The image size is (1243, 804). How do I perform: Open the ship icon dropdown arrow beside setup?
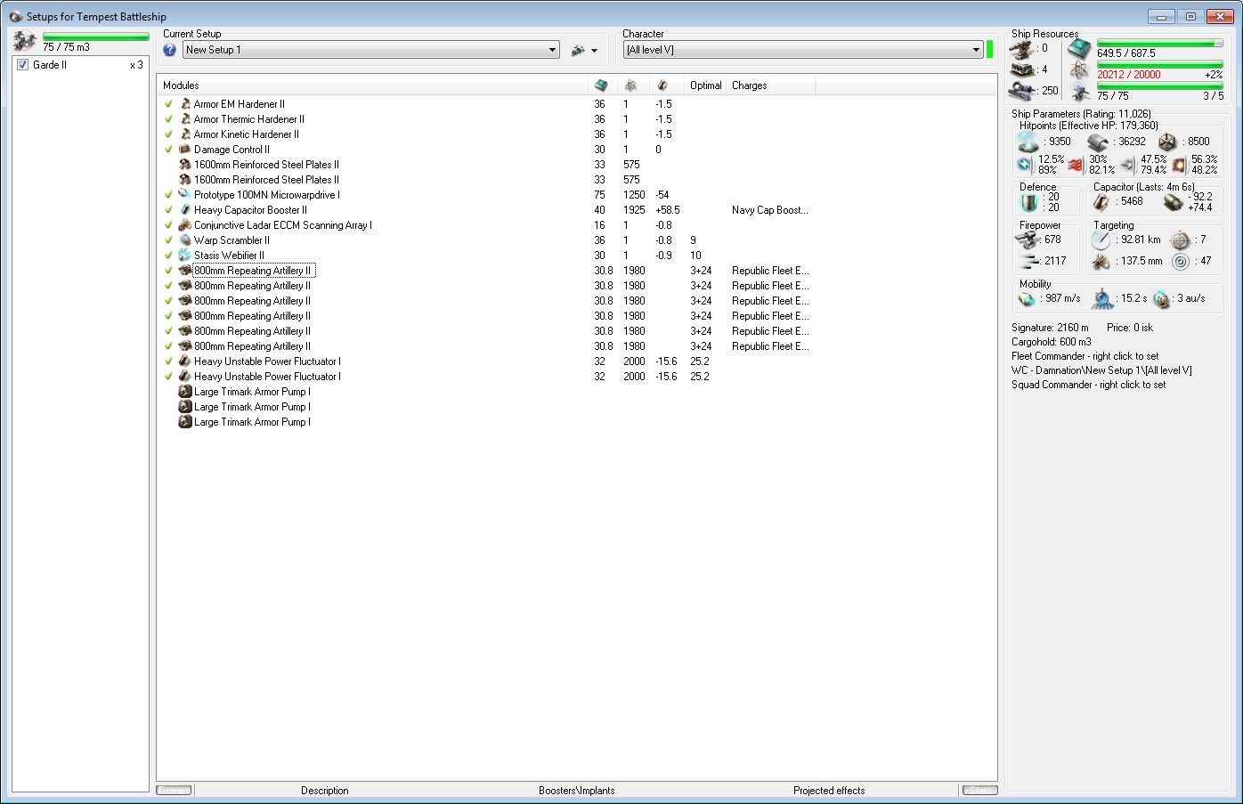[595, 51]
